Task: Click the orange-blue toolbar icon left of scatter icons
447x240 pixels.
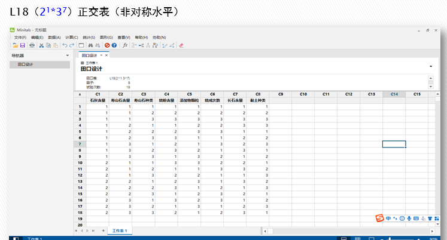Action: tap(155, 45)
